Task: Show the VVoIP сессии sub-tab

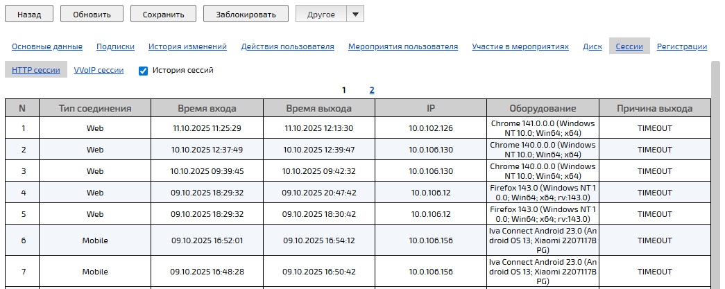Action: [99, 70]
